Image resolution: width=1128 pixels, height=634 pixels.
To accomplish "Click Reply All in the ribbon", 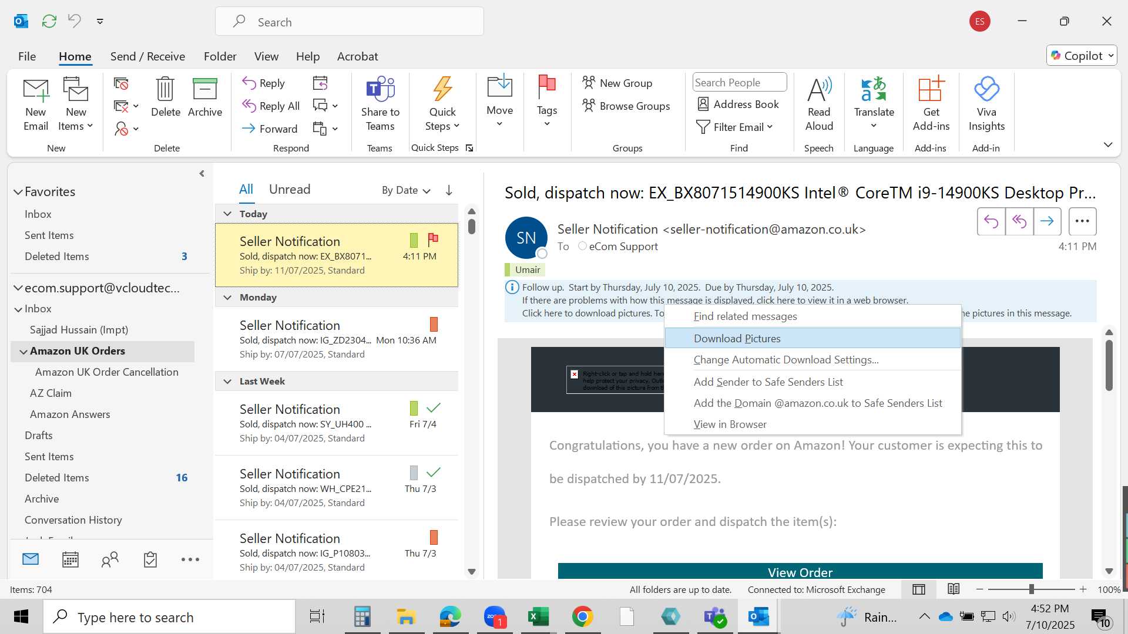I will point(271,106).
